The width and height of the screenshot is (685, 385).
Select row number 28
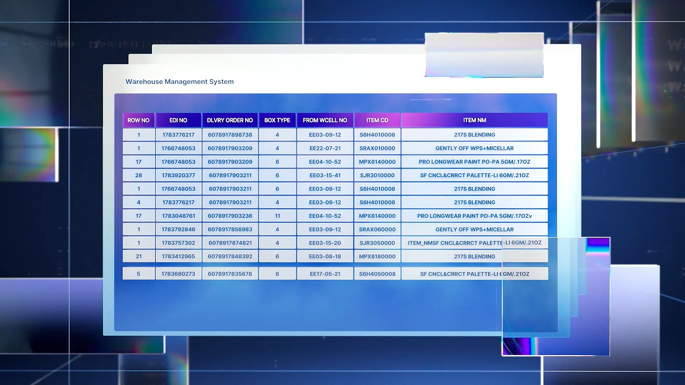click(138, 175)
